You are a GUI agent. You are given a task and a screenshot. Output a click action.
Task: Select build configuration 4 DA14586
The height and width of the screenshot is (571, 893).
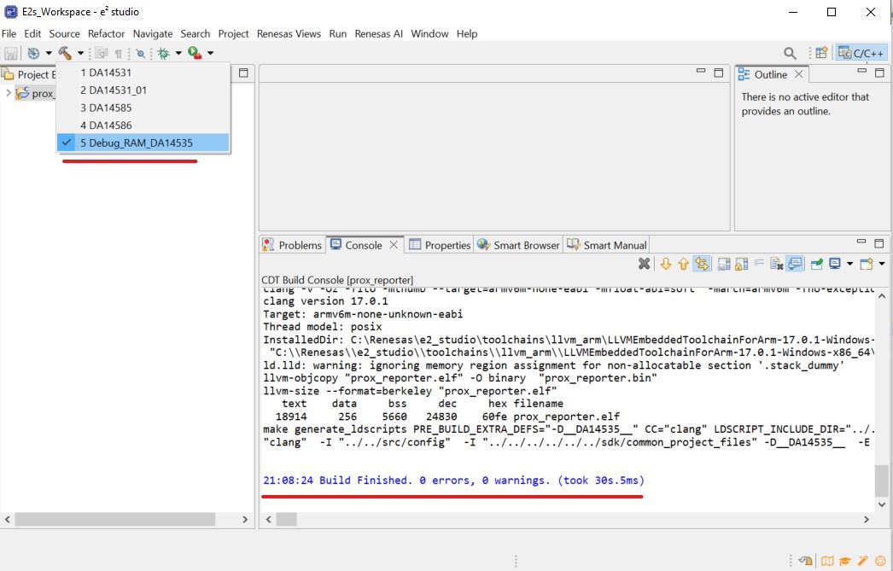pos(143,125)
